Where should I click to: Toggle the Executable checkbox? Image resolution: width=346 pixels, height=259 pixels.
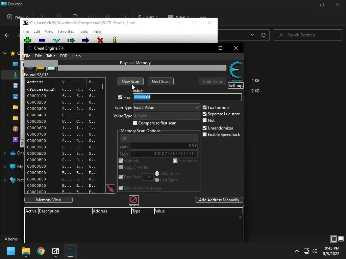[x=175, y=161]
